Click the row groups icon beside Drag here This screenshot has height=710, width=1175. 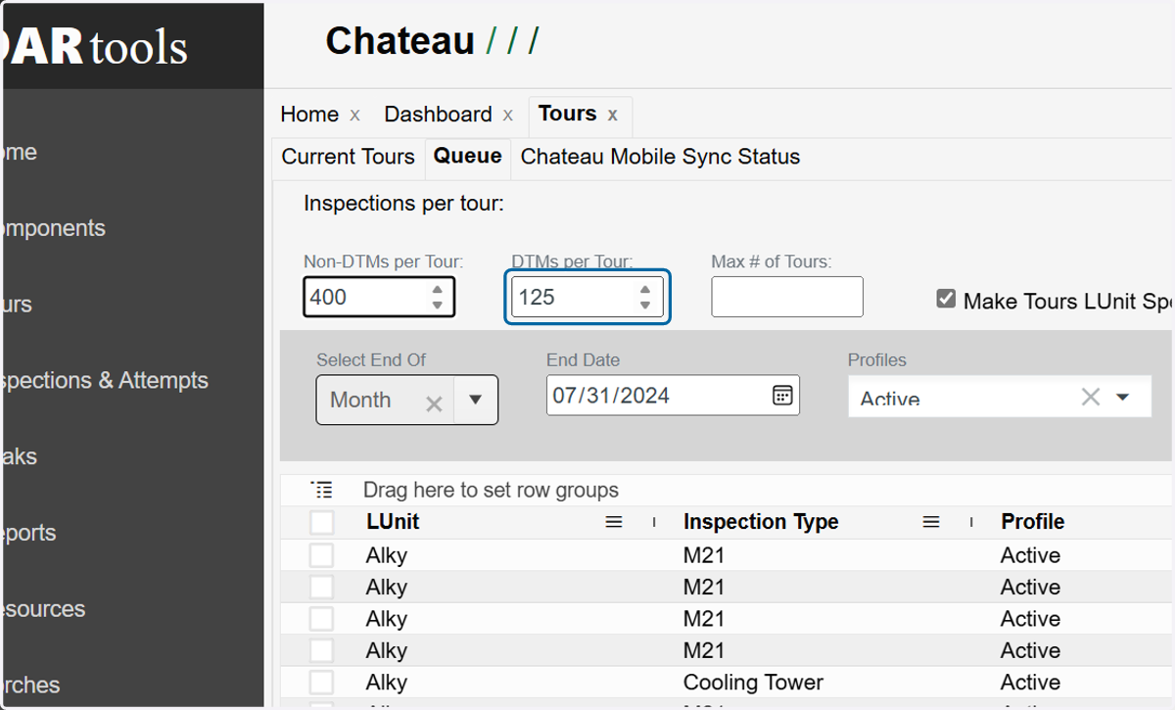click(322, 490)
